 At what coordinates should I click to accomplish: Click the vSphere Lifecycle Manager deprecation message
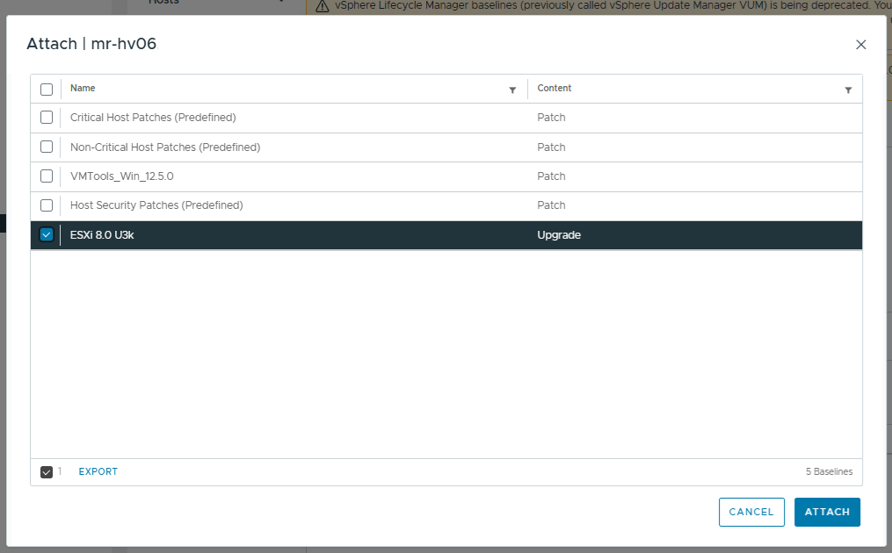(613, 5)
